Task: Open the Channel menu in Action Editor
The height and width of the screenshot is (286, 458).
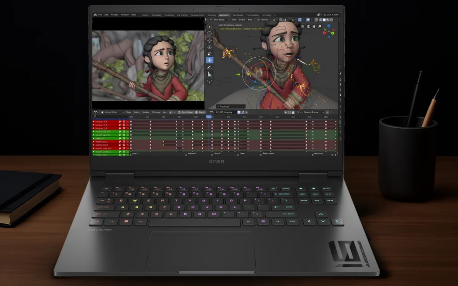Action: (x=156, y=112)
